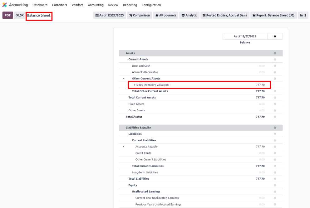The image size is (310, 208).
Task: Export report with PDF button
Action: click(8, 15)
